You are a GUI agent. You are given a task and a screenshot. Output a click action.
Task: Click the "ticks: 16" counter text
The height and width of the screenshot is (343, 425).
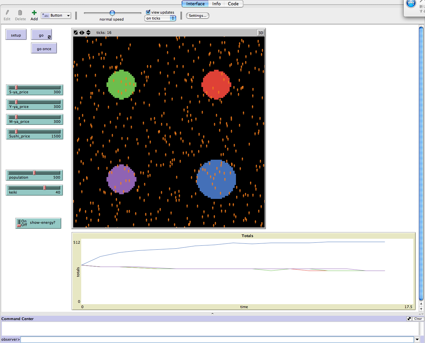pyautogui.click(x=104, y=33)
